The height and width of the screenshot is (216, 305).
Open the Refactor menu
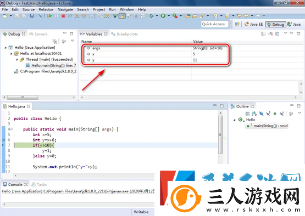tap(46, 9)
